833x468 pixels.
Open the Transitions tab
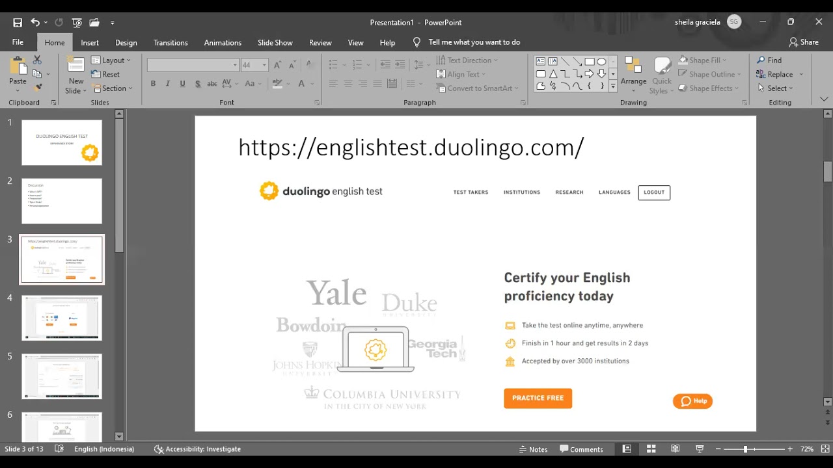pyautogui.click(x=171, y=42)
